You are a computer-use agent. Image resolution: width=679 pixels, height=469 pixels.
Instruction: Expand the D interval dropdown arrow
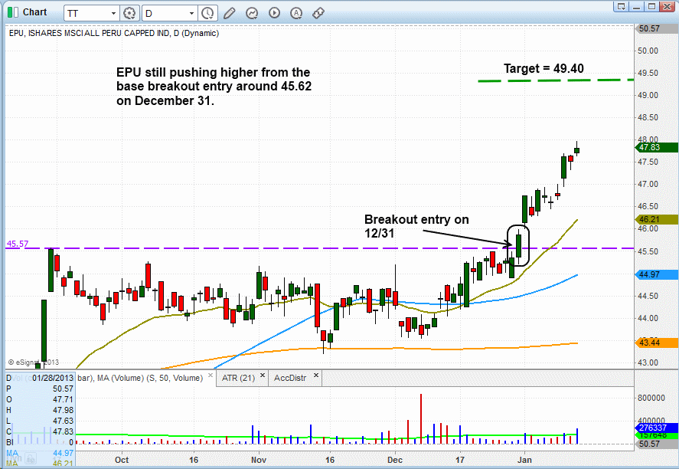coord(191,14)
